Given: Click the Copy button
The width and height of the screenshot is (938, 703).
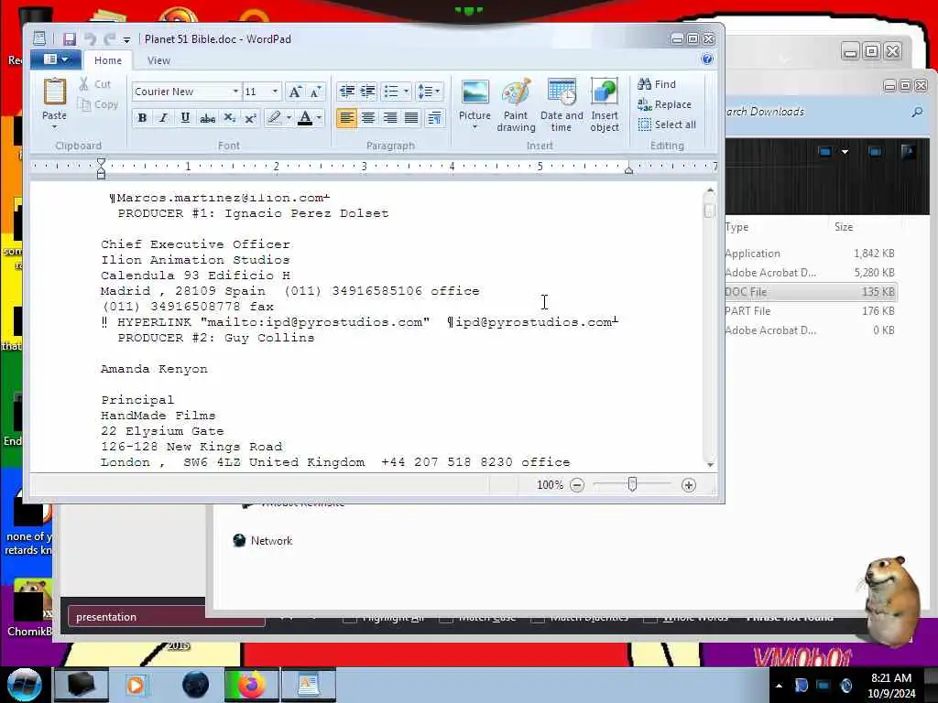Looking at the screenshot, I should tap(98, 104).
